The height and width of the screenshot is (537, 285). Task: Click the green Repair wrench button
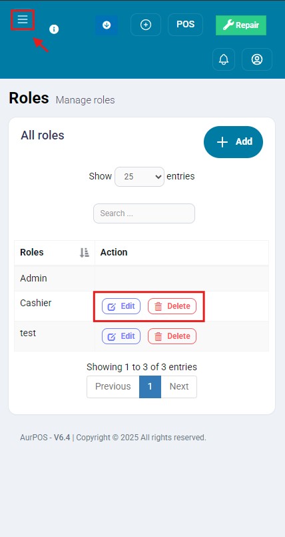(x=241, y=25)
